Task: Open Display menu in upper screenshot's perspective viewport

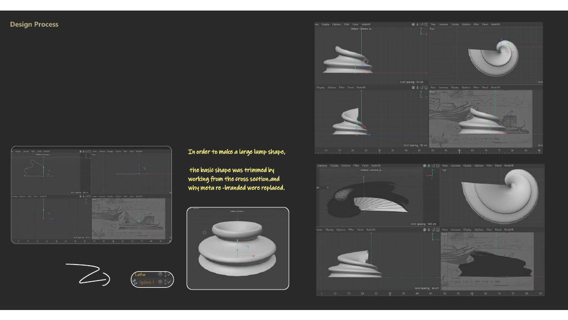Action: (x=325, y=24)
